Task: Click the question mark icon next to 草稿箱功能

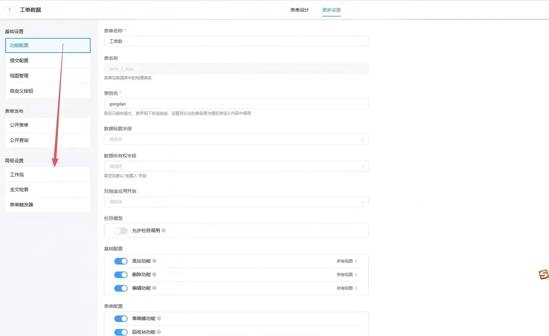Action: 160,318
